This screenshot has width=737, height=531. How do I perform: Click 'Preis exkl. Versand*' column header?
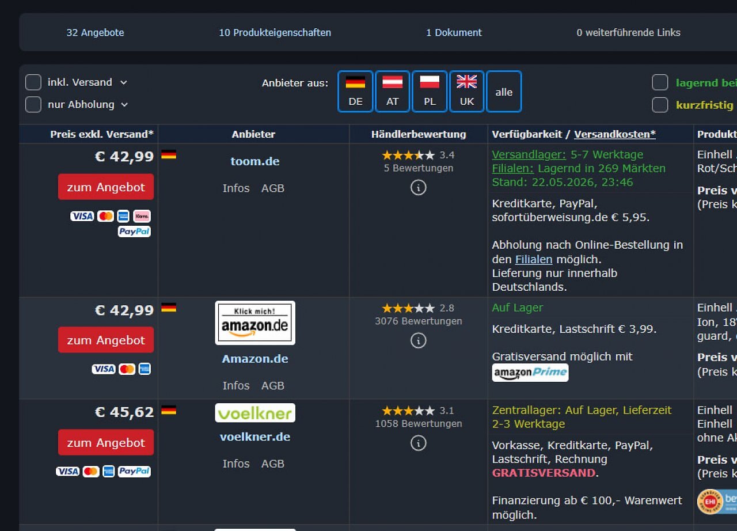[x=102, y=134]
